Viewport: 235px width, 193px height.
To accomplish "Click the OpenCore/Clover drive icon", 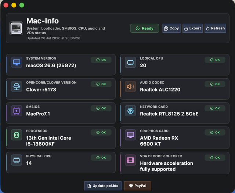I will (x=17, y=86).
